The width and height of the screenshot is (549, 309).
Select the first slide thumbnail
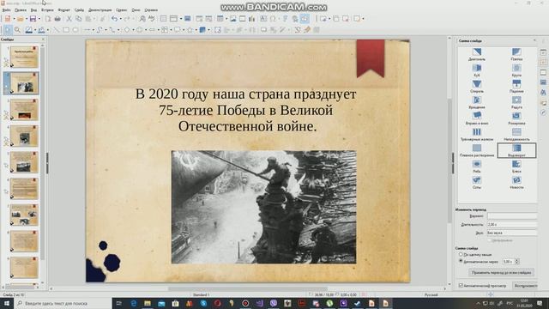click(24, 57)
